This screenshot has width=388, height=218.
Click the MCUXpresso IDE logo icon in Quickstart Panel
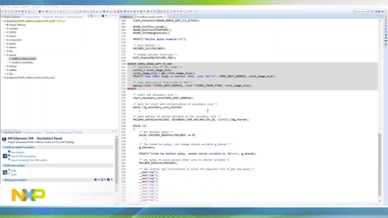click(x=4, y=139)
